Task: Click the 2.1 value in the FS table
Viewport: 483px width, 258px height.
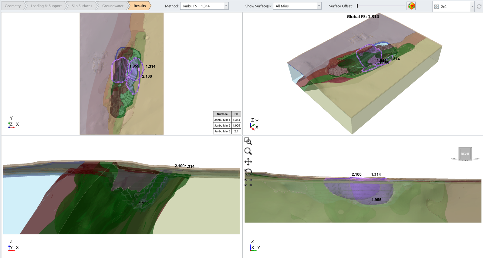Action: click(236, 131)
